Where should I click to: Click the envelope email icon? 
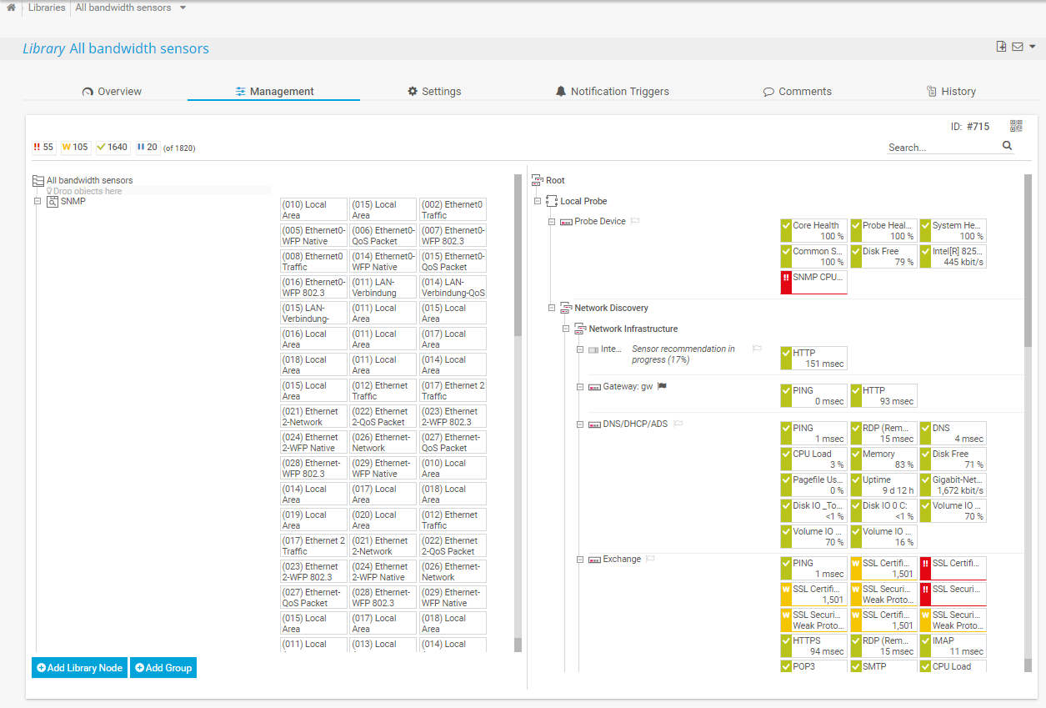[x=1017, y=47]
